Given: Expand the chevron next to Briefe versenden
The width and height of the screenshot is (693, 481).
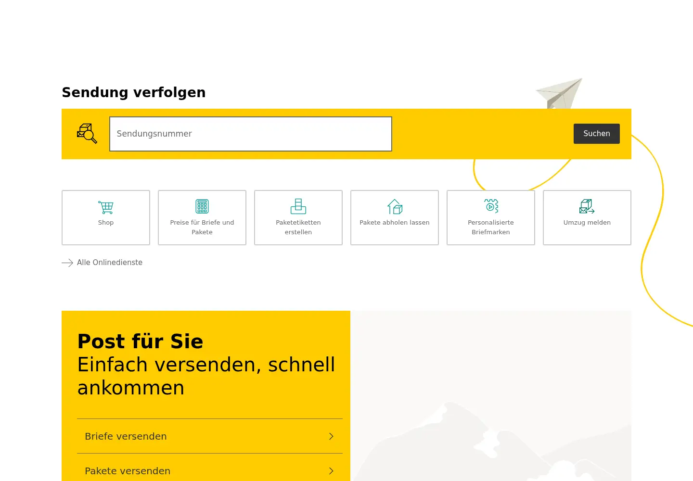Looking at the screenshot, I should coord(331,436).
